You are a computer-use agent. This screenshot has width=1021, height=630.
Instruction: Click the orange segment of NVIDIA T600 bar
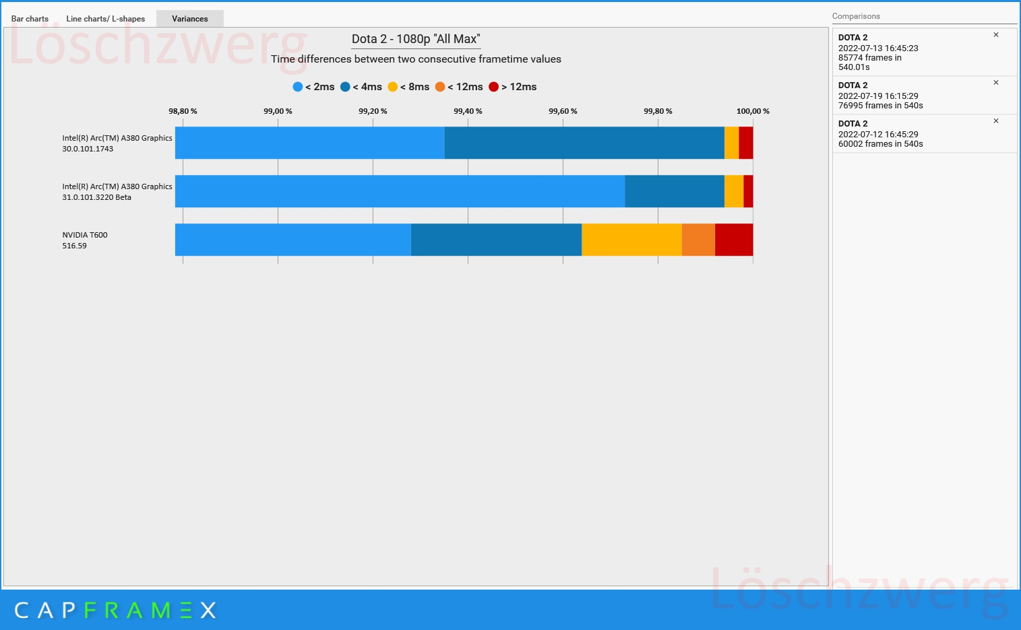(x=698, y=240)
